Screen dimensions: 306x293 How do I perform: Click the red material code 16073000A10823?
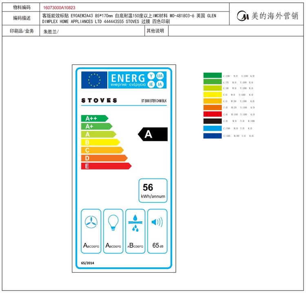click(59, 8)
